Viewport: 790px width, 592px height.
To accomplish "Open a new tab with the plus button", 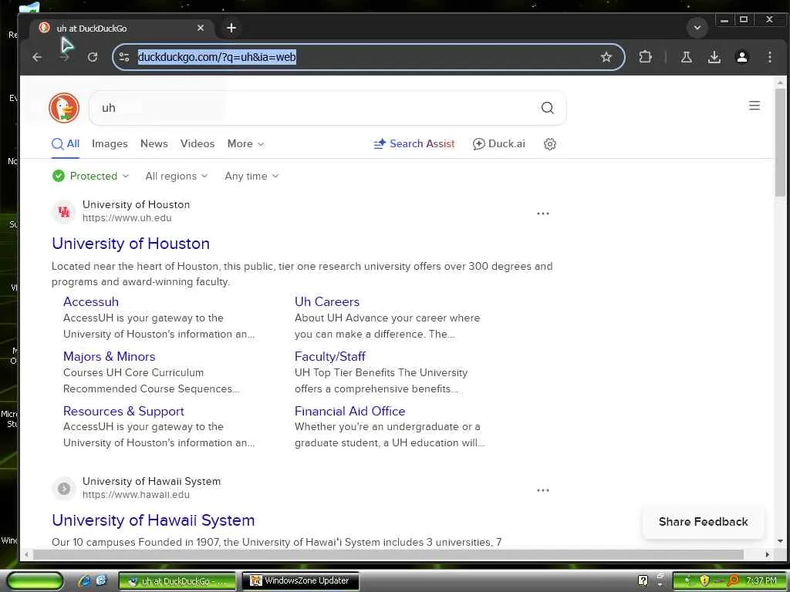I will [x=231, y=28].
